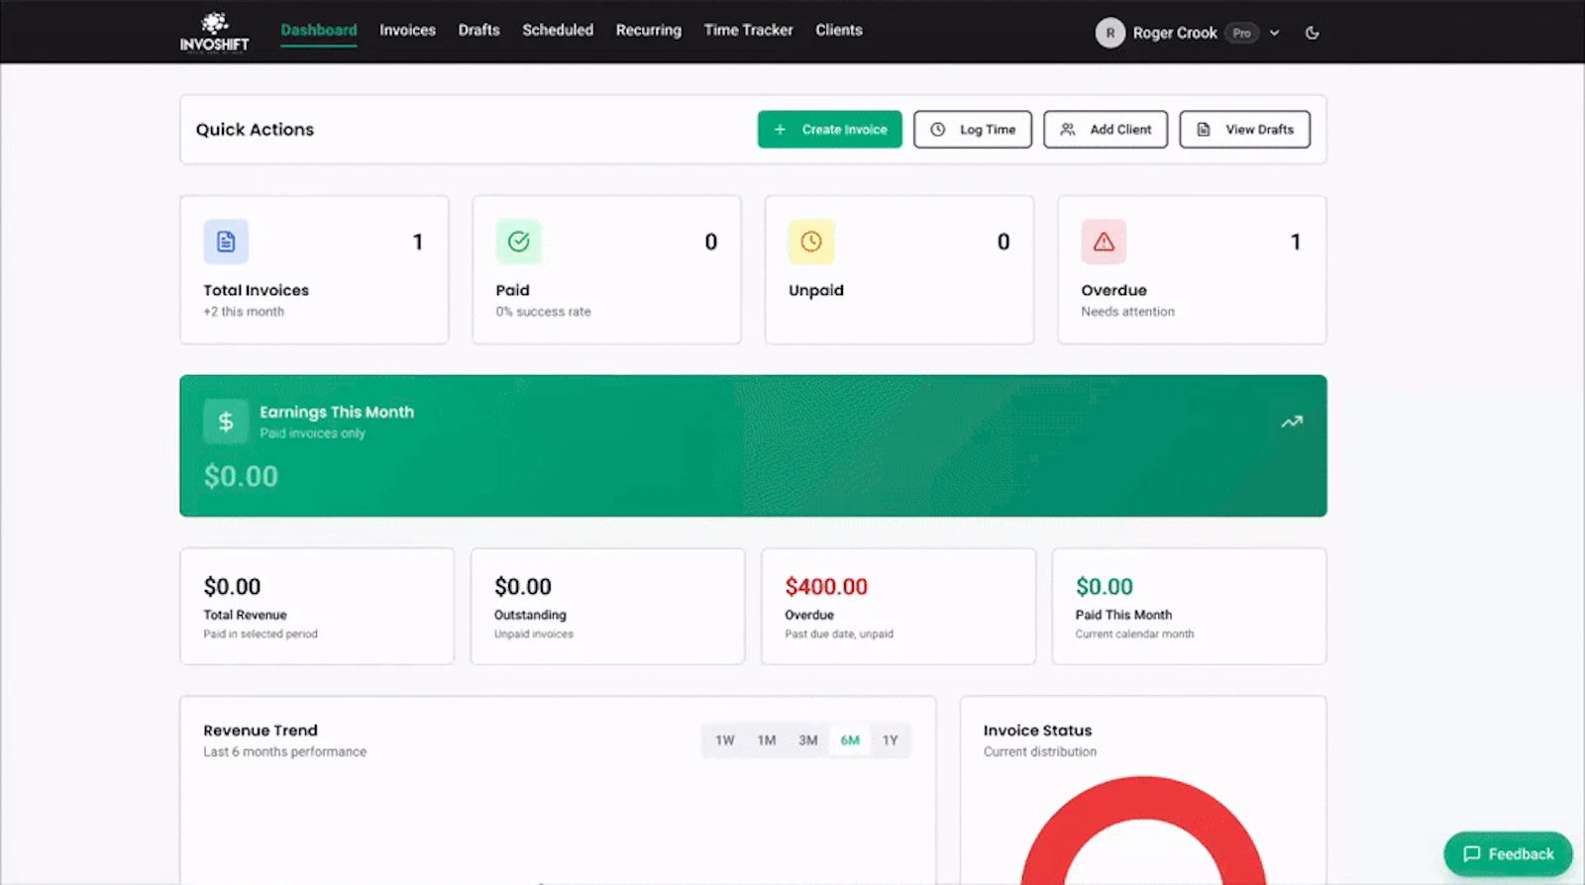This screenshot has height=885, width=1585.
Task: Click the Add Client button
Action: pyautogui.click(x=1106, y=130)
